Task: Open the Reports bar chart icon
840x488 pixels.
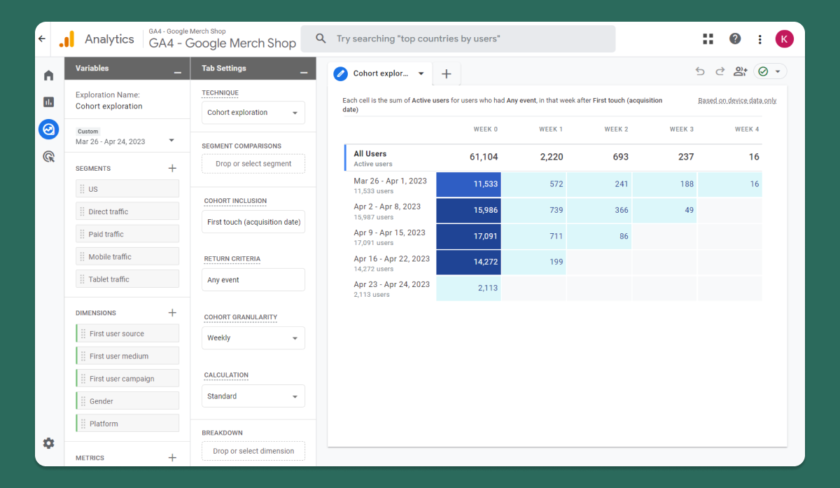Action: click(x=48, y=102)
